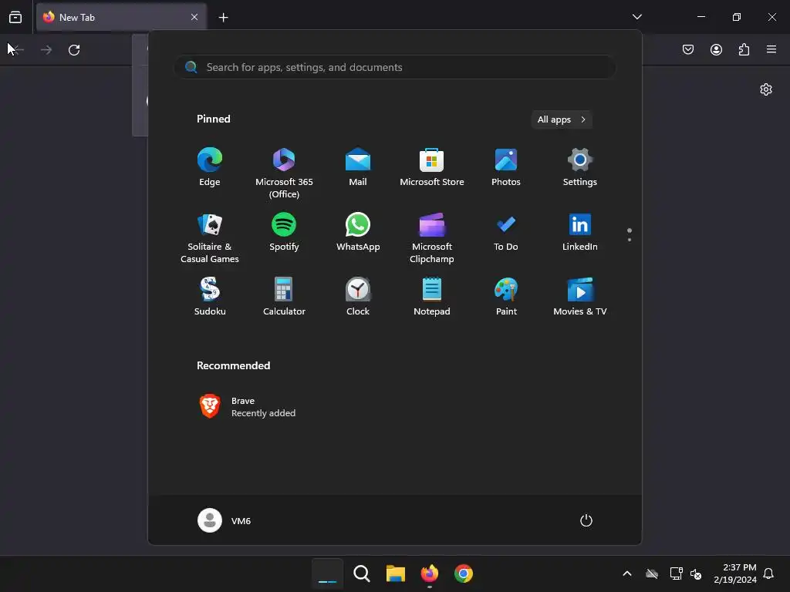Open Google Chrome from the taskbar
The width and height of the screenshot is (790, 592).
[x=464, y=573]
